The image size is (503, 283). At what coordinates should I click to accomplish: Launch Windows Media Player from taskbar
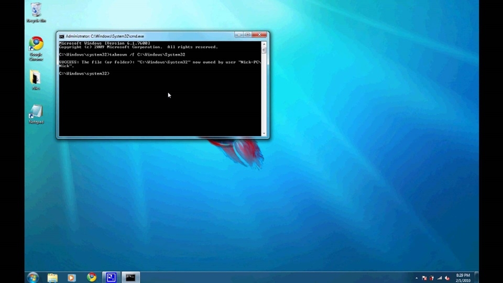point(72,278)
